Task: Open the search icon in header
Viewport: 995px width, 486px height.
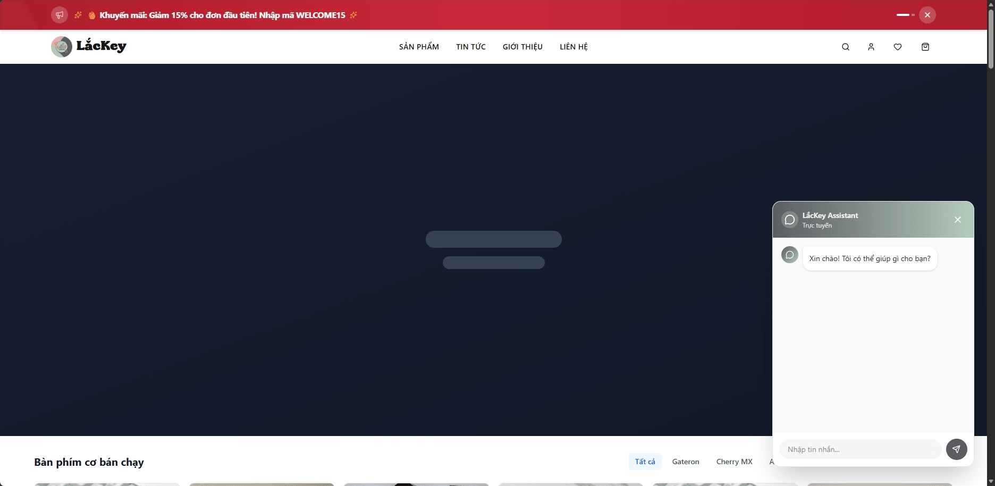Action: tap(846, 47)
